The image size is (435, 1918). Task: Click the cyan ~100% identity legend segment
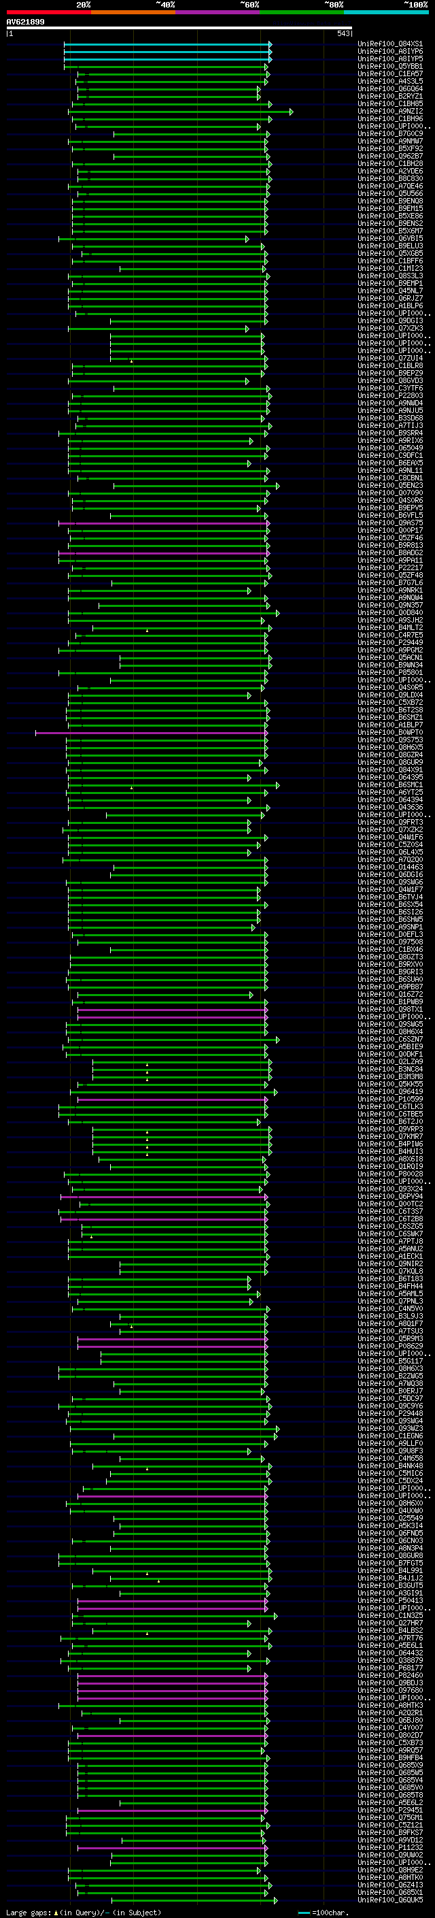386,13
